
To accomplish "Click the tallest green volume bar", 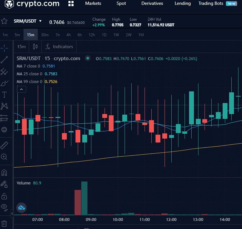I will (x=84, y=198).
